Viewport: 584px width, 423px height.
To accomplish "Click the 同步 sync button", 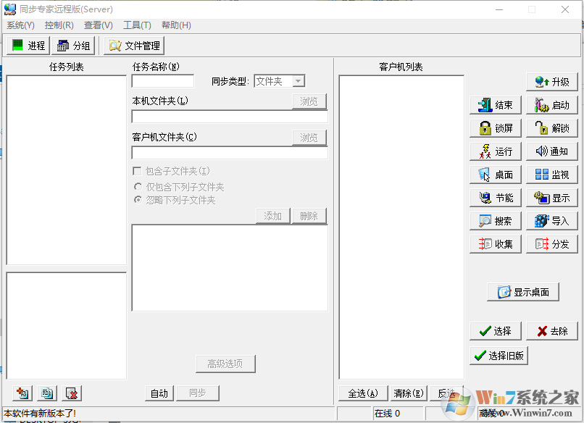I will click(x=197, y=393).
